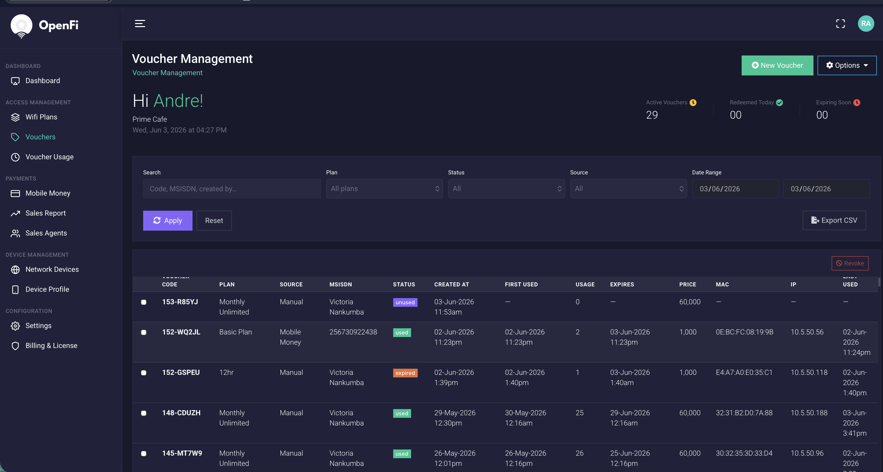Click the Dashboard monitor icon

15,81
